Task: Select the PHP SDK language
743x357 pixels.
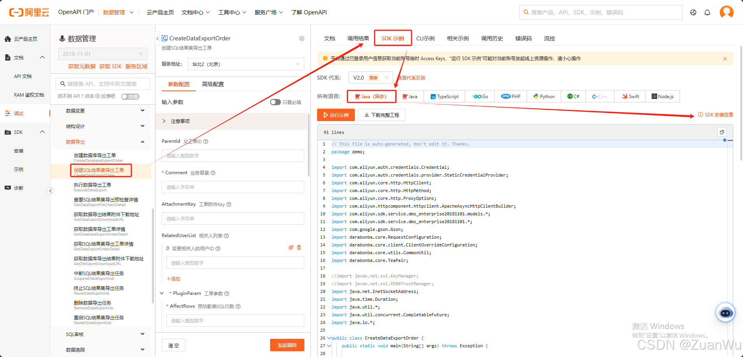Action: coord(511,96)
